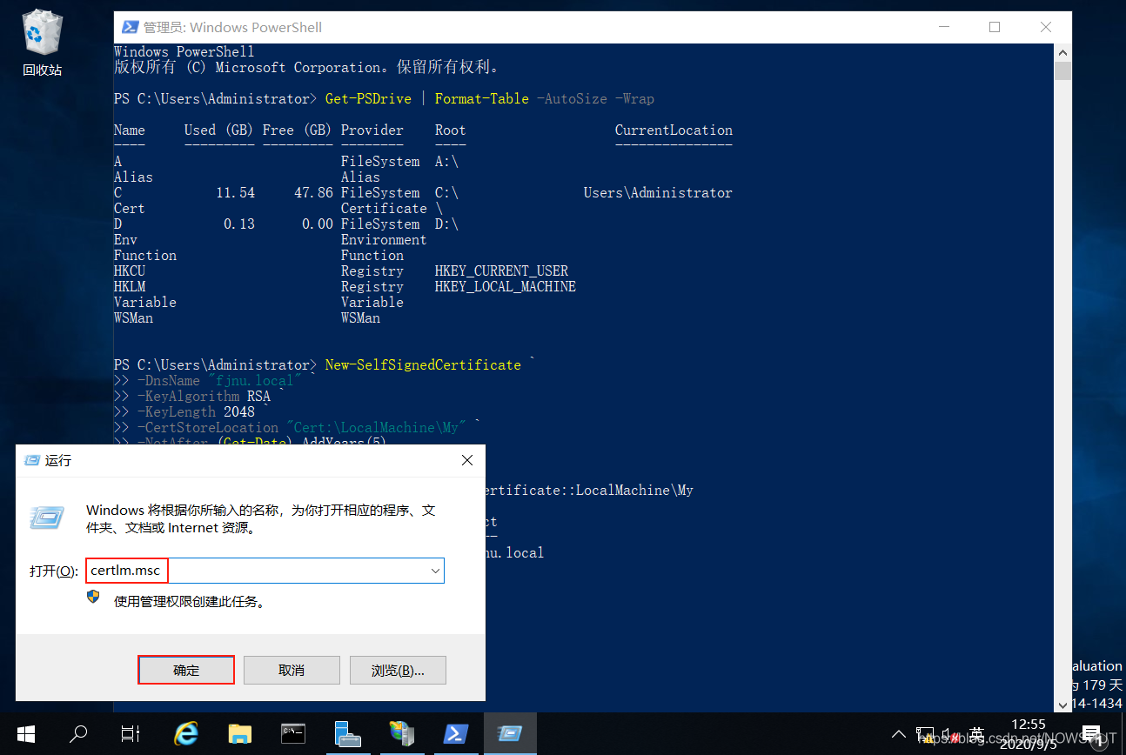Click the '47.86' free space value
This screenshot has height=755, width=1126.
click(313, 192)
